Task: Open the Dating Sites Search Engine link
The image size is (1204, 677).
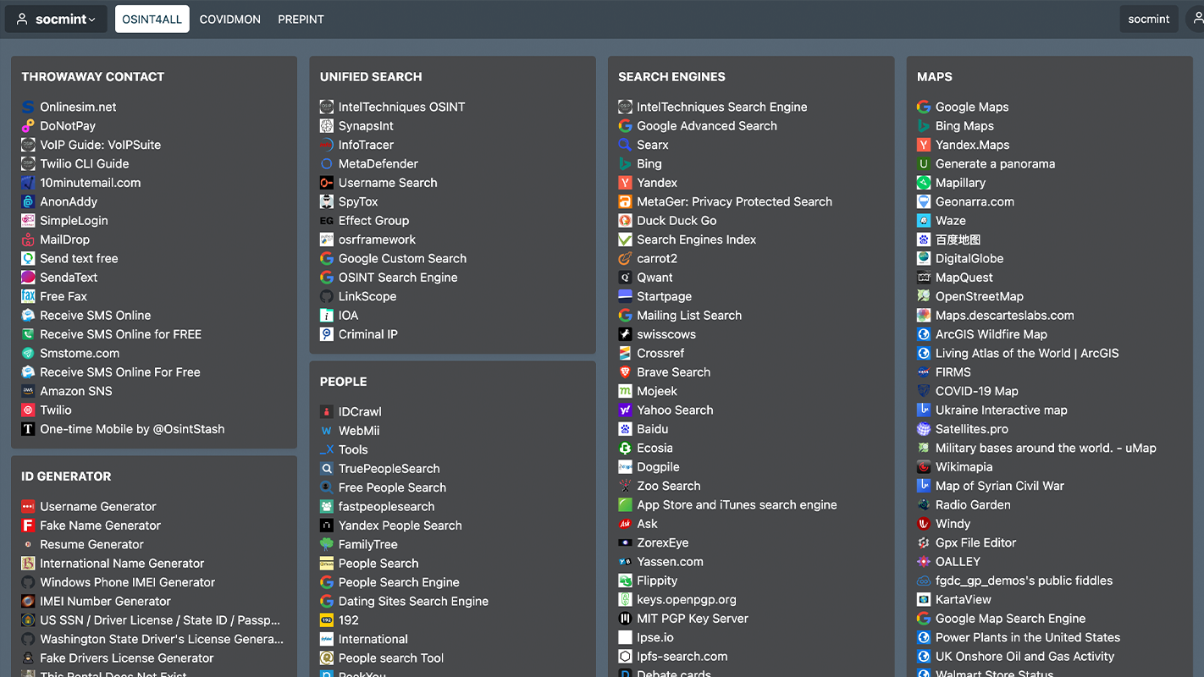Action: (414, 601)
